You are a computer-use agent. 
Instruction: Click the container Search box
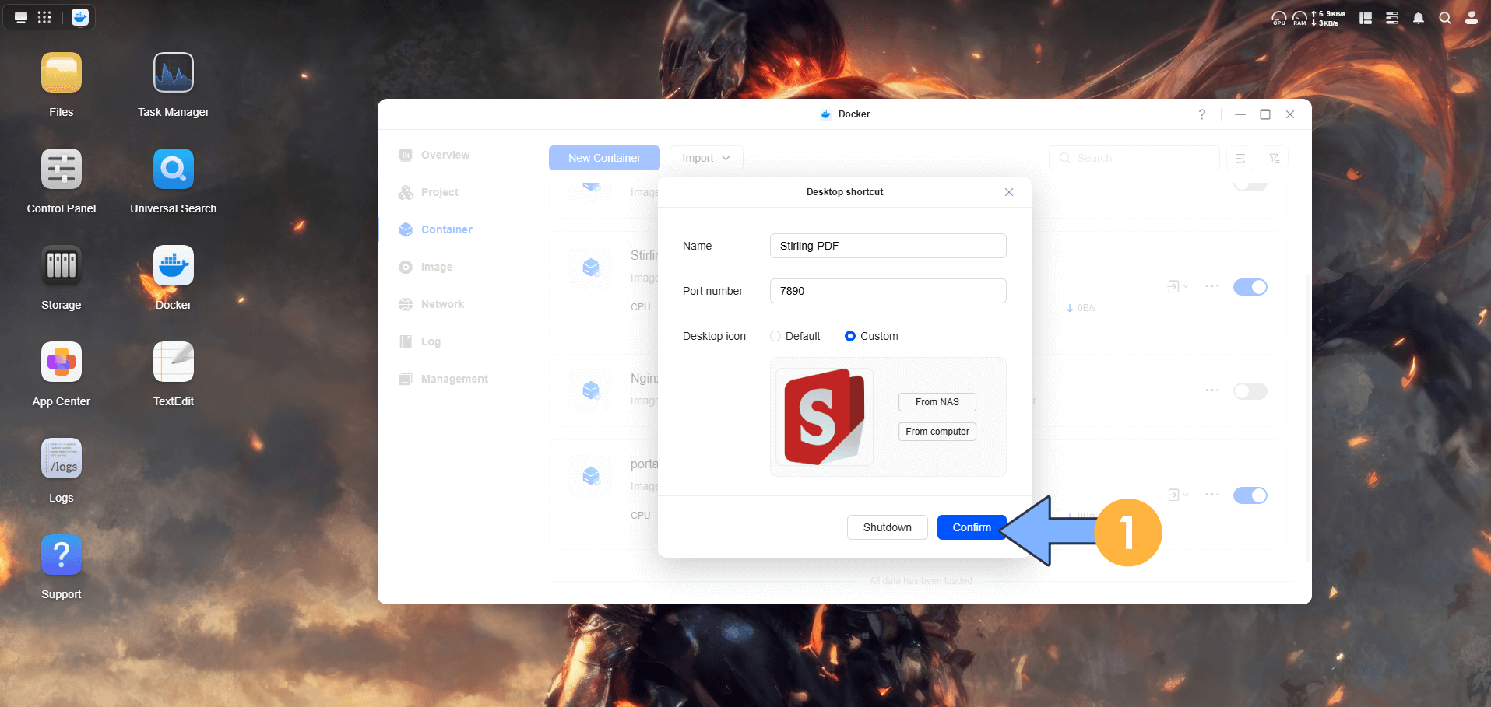click(1134, 158)
